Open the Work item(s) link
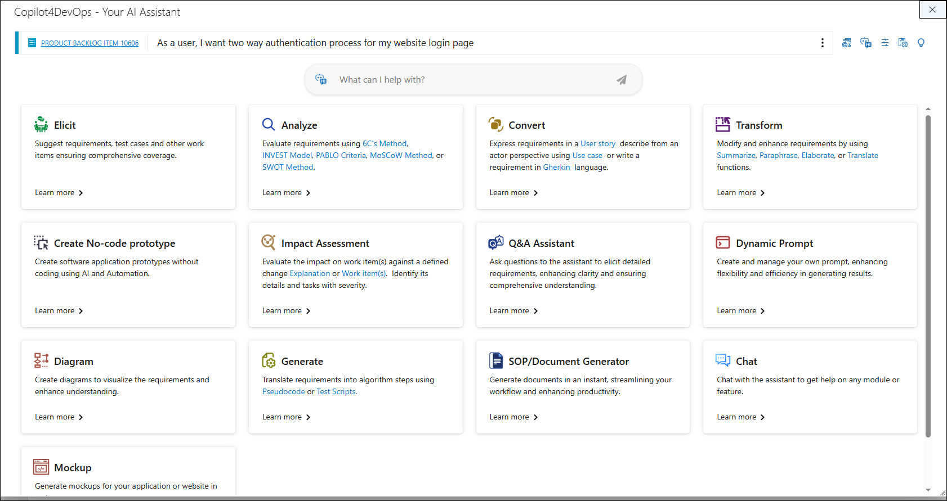Image resolution: width=947 pixels, height=501 pixels. (x=364, y=274)
